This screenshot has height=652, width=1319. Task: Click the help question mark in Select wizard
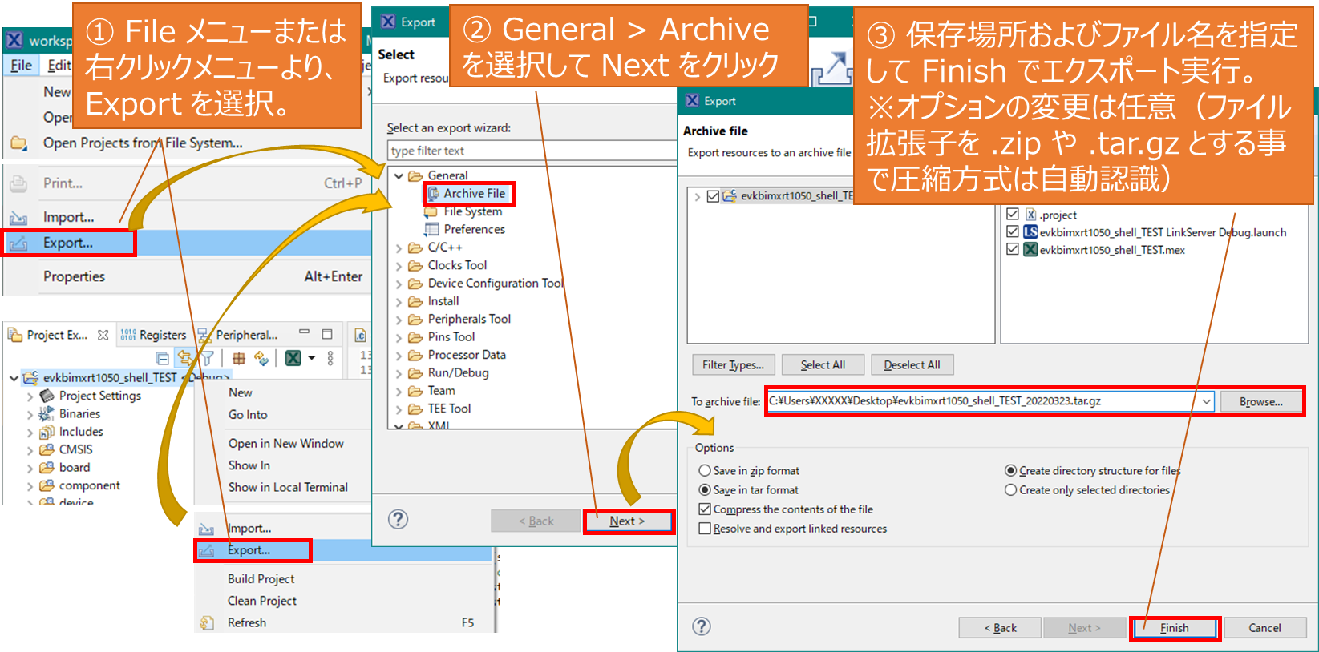tap(398, 519)
